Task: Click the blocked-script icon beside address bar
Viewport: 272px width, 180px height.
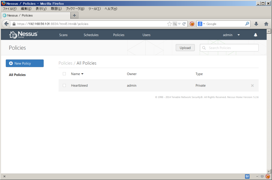Action: point(192,24)
